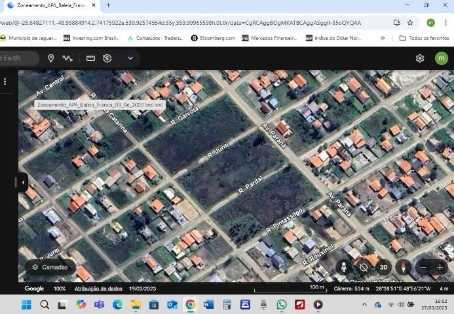Zoom in with the plus button
Screen dimensions: 454x314
(440, 268)
